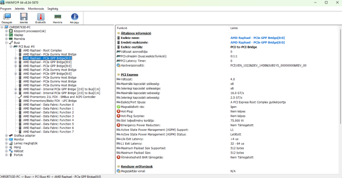This screenshot has height=178, width=342.
Task: Click the network icon beside Hálózat
Action: pos(11,151)
